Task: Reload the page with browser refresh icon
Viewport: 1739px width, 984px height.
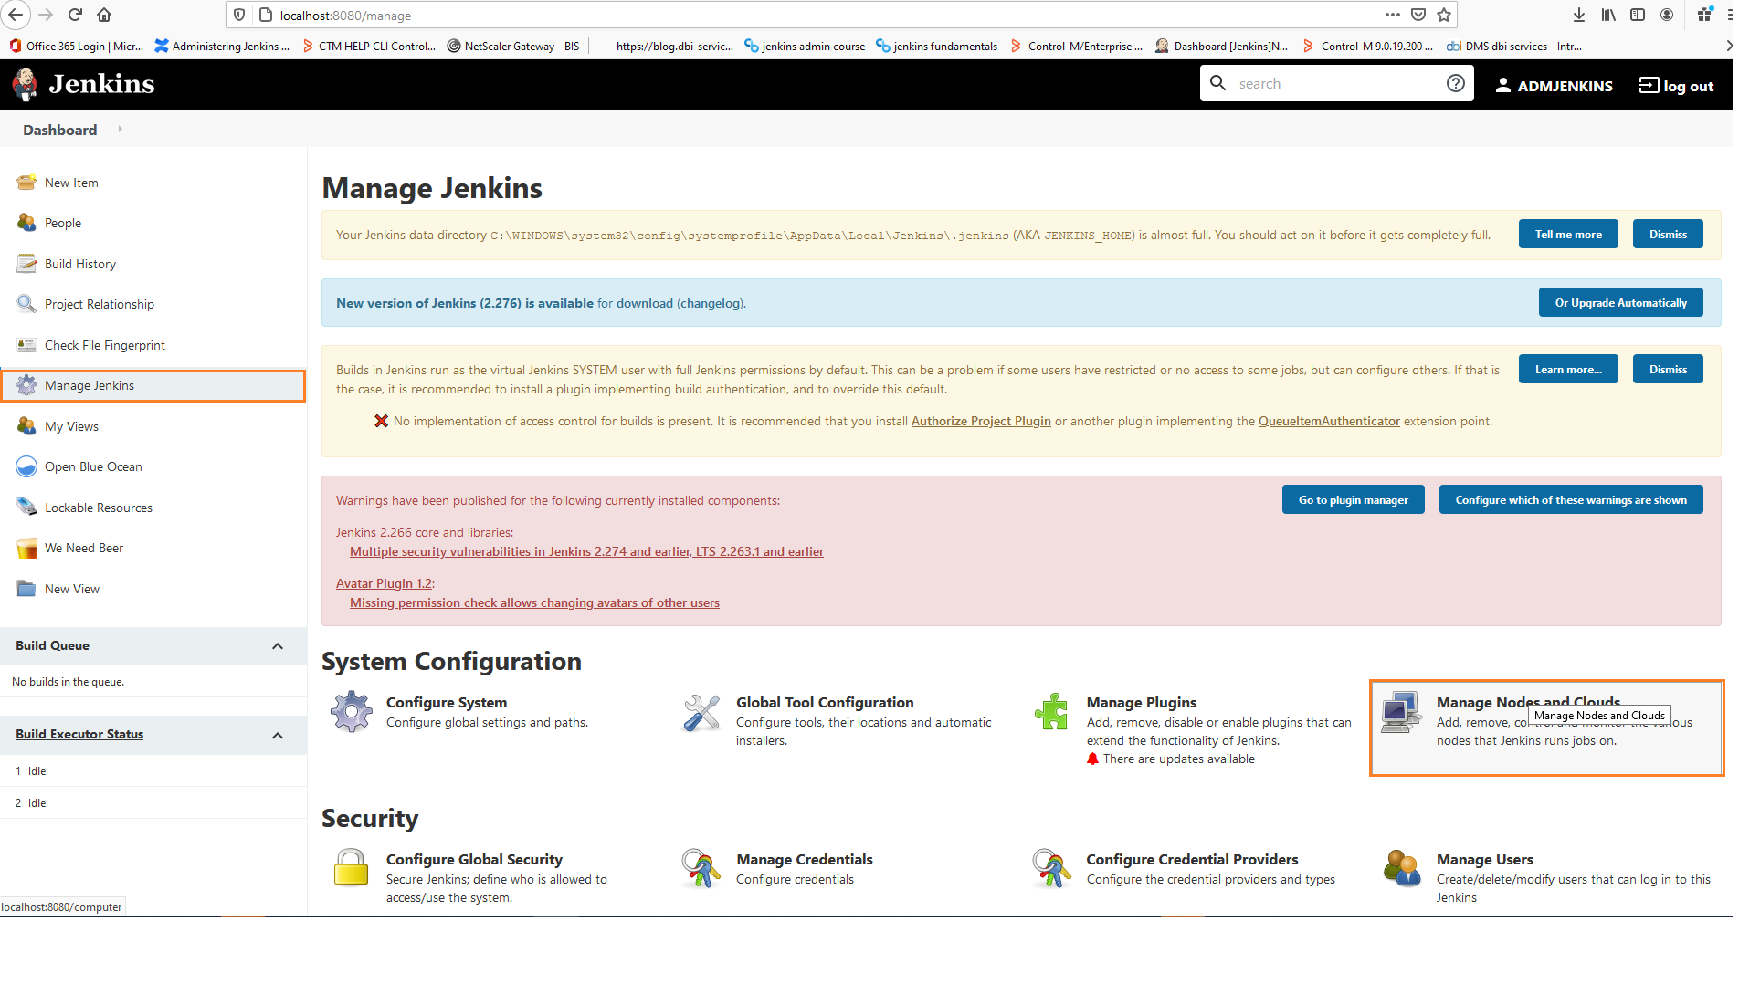Action: coord(76,15)
